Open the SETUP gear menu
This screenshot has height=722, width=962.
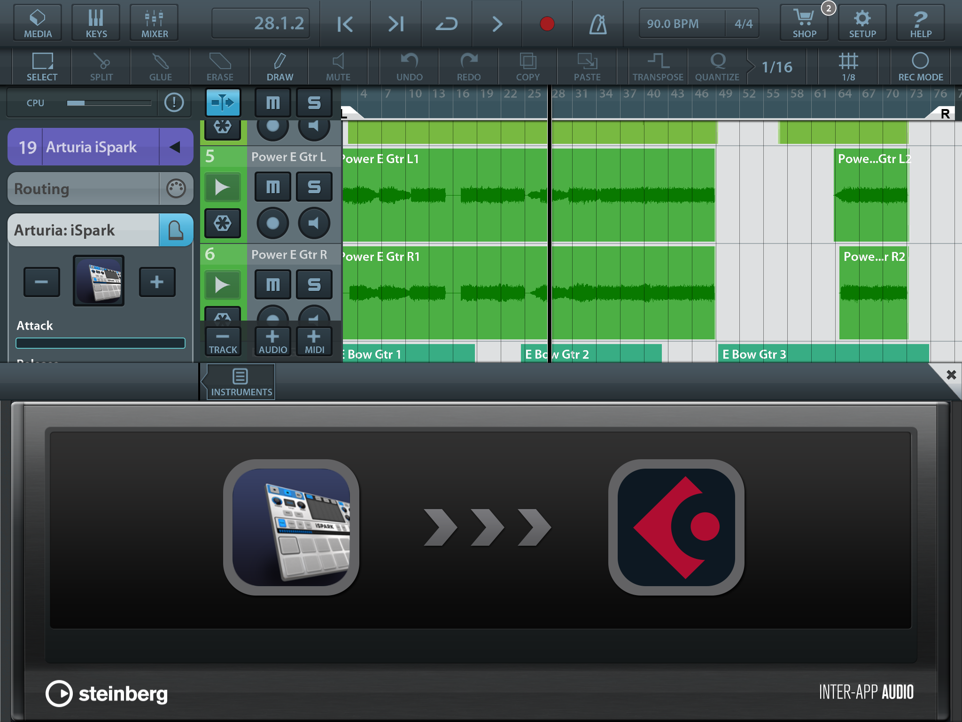pos(862,23)
